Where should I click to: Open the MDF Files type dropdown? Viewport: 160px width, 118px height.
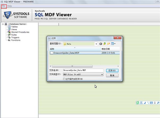102,74
